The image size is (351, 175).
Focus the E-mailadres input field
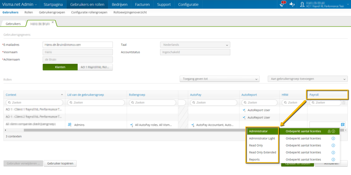pyautogui.click(x=78, y=45)
